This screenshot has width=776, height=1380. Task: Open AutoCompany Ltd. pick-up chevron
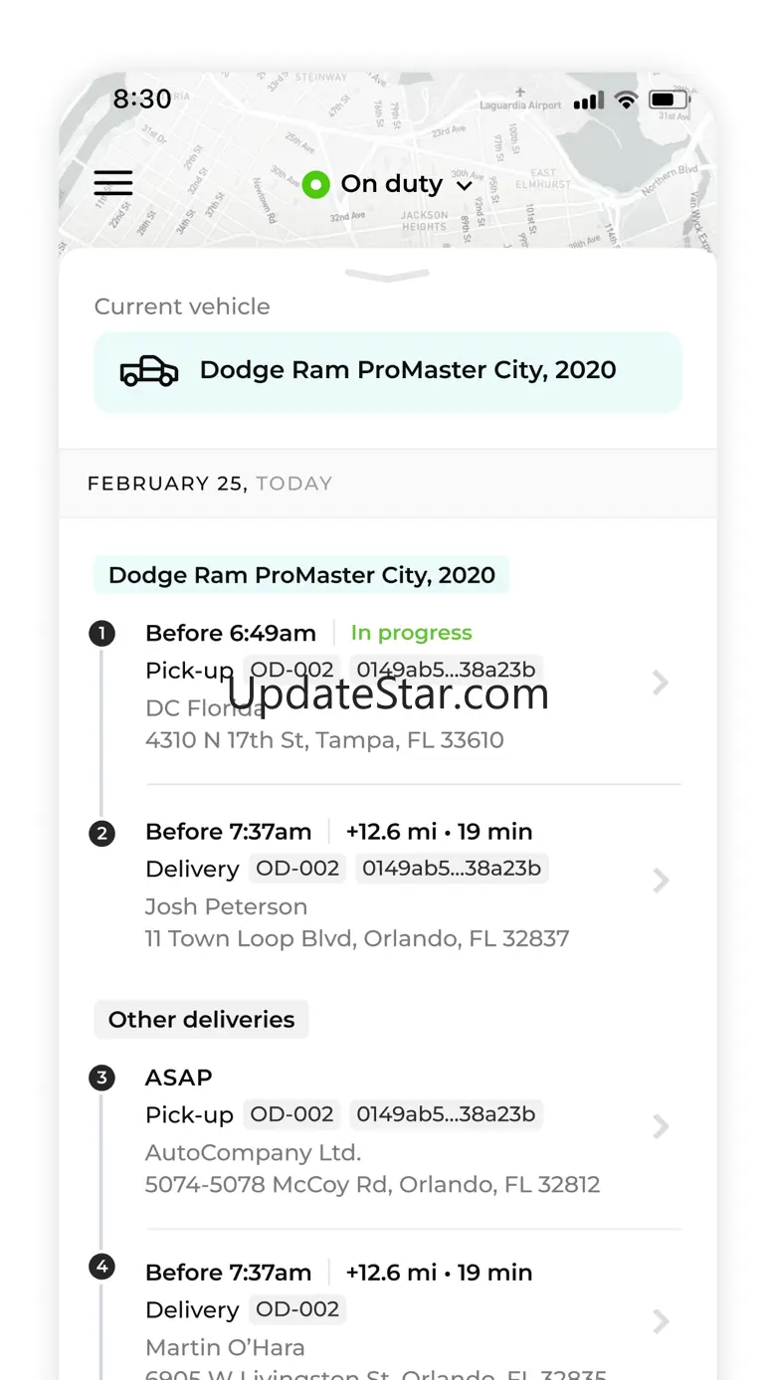click(660, 1126)
